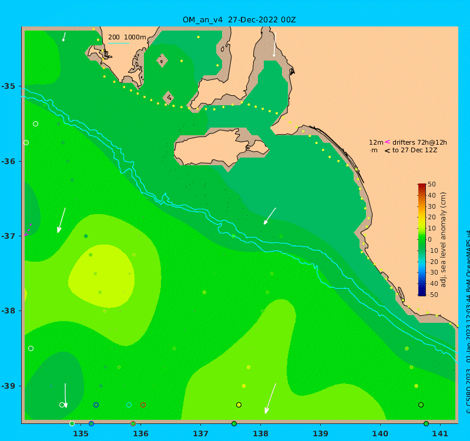Click longitude label 135

[x=81, y=433]
